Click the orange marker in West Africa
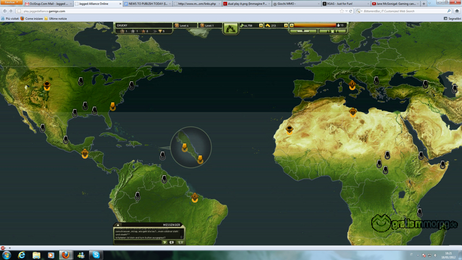This screenshot has width=462, height=260. point(289,129)
